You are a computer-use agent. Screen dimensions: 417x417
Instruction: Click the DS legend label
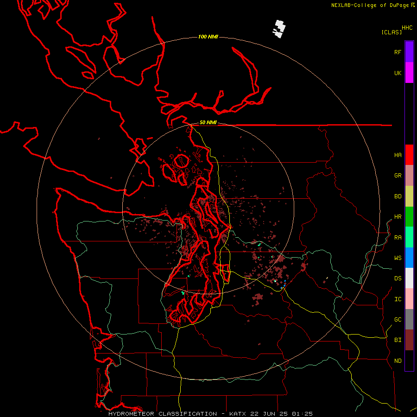[398, 278]
